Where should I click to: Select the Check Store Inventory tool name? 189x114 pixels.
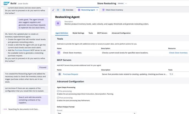[72, 53]
